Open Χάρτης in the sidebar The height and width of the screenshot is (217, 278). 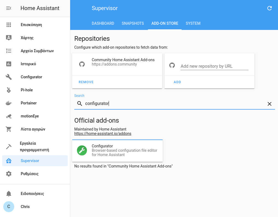(35, 38)
